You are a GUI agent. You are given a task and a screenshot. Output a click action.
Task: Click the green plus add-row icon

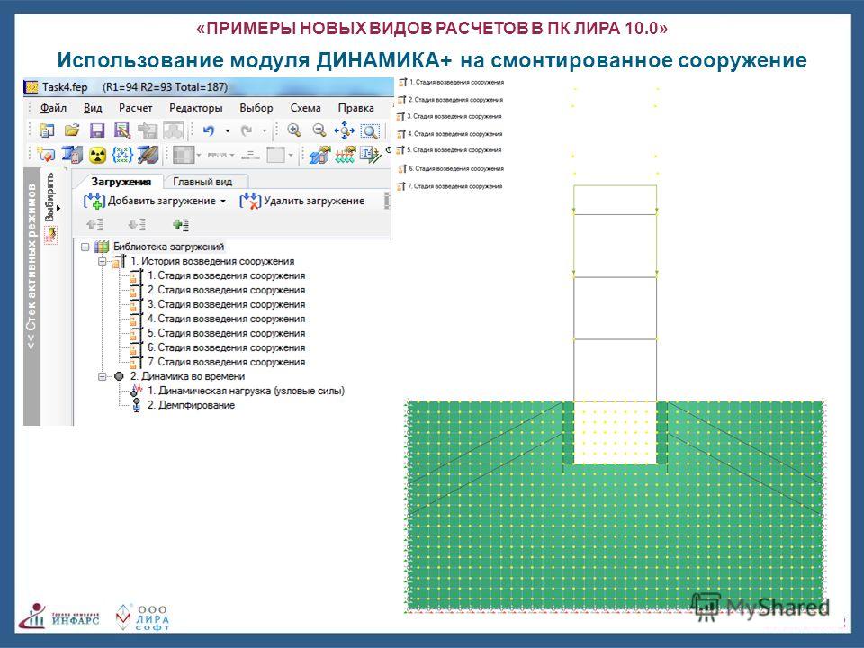click(181, 225)
